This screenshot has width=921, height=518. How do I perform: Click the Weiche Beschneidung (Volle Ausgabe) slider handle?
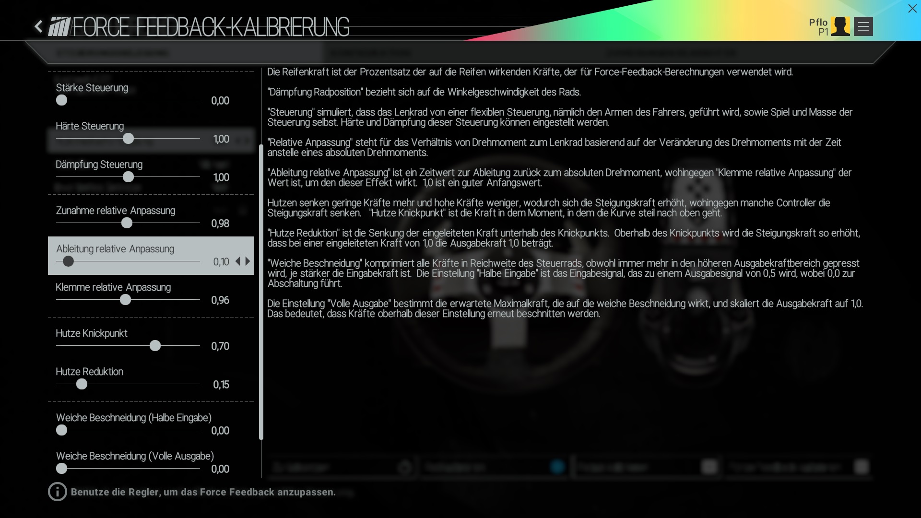pos(61,469)
